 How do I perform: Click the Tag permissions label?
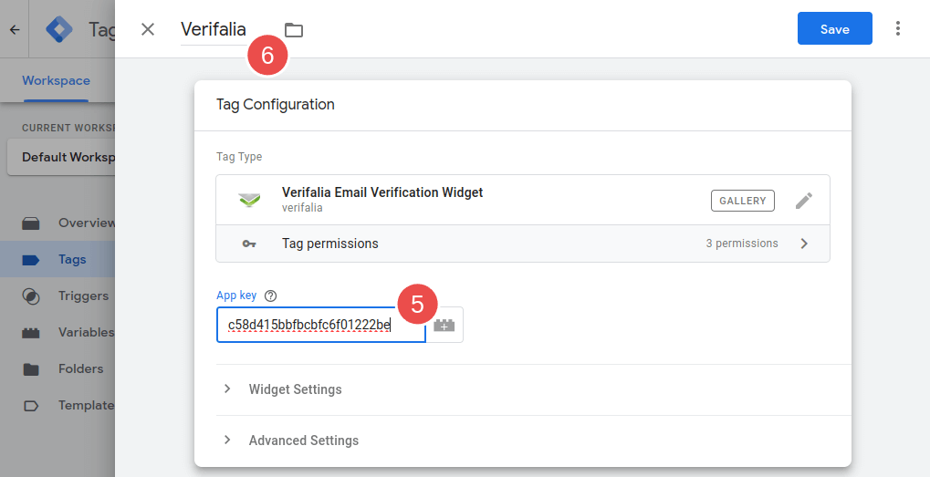[329, 244]
